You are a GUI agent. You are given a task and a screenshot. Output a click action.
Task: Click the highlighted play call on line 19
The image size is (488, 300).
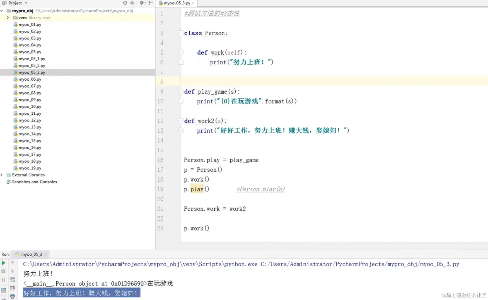197,189
